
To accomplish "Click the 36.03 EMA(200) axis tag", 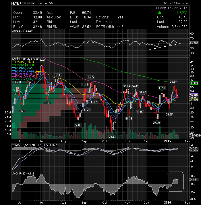I will 194,83.
